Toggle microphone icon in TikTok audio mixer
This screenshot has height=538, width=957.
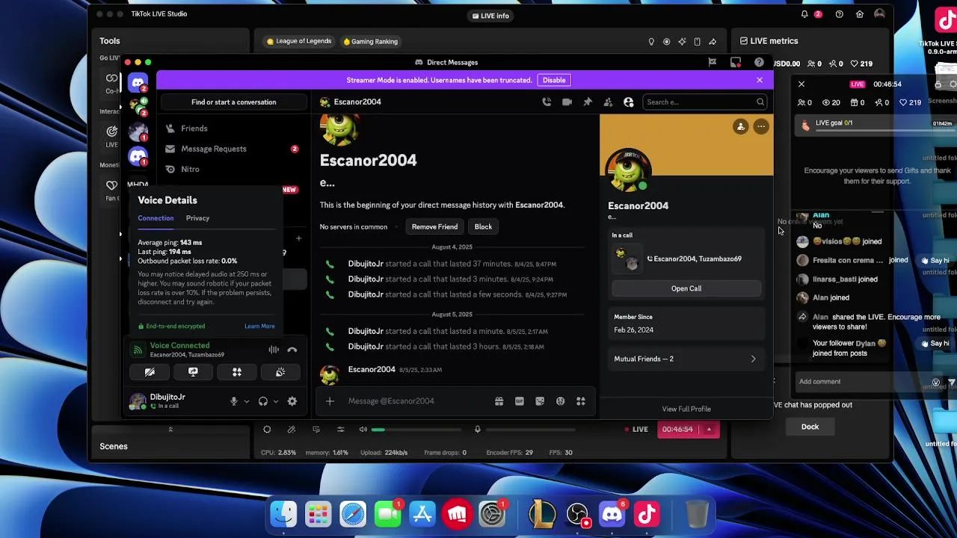tap(478, 430)
